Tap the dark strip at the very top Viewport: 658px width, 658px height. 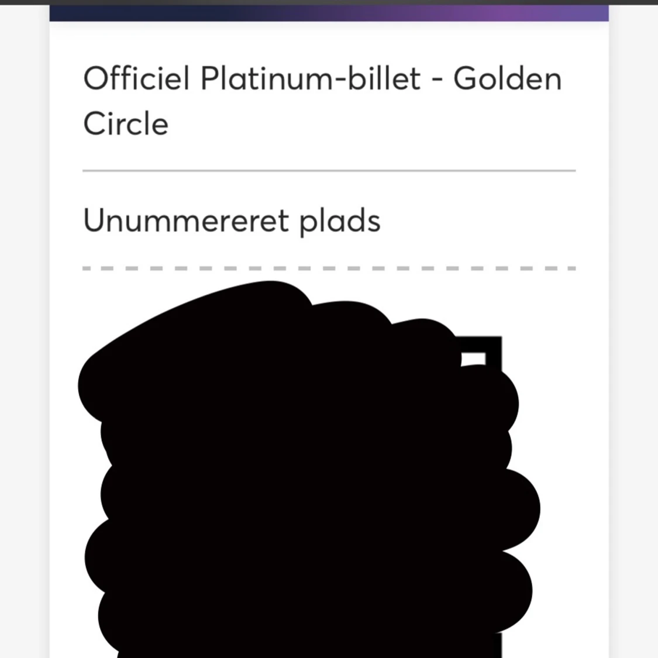coord(329,2)
